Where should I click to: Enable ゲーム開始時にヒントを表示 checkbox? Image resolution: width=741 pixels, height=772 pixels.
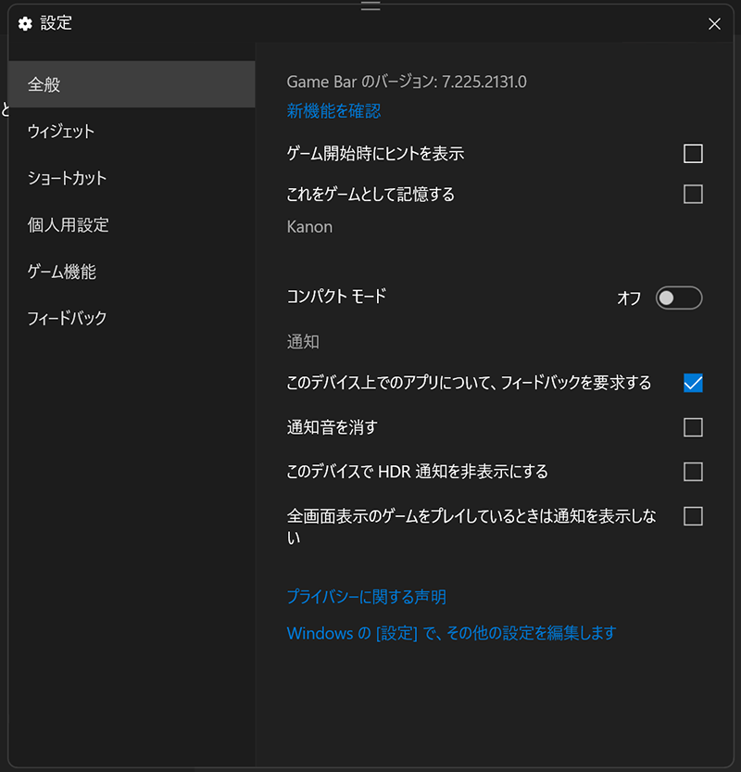click(693, 154)
